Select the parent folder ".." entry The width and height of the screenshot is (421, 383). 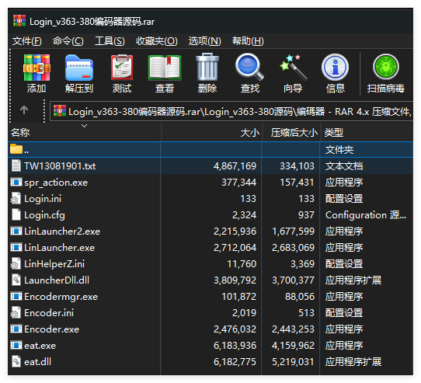pyautogui.click(x=210, y=150)
